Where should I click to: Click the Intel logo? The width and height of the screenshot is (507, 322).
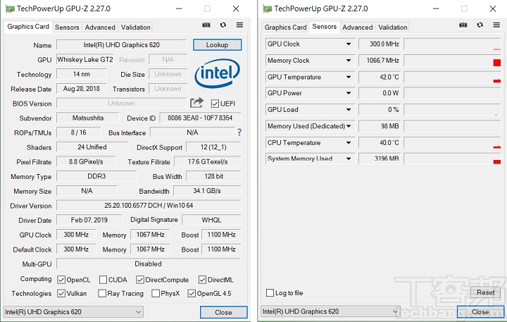(x=218, y=73)
